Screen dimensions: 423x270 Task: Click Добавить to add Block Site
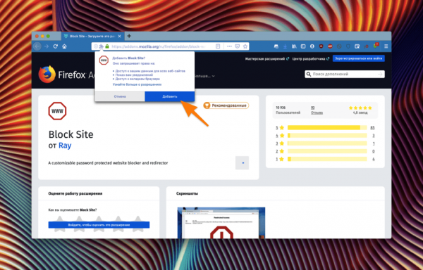pos(170,96)
